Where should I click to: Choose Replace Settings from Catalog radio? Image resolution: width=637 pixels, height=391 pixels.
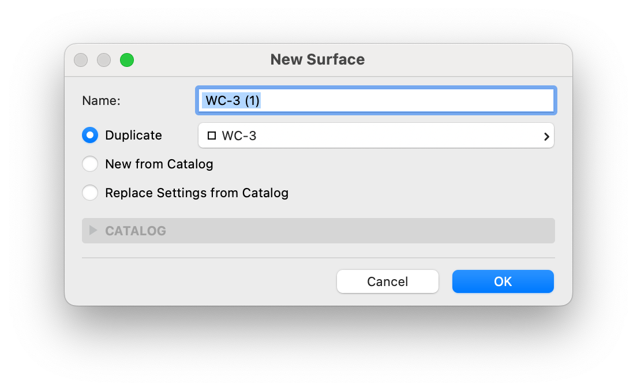[90, 193]
